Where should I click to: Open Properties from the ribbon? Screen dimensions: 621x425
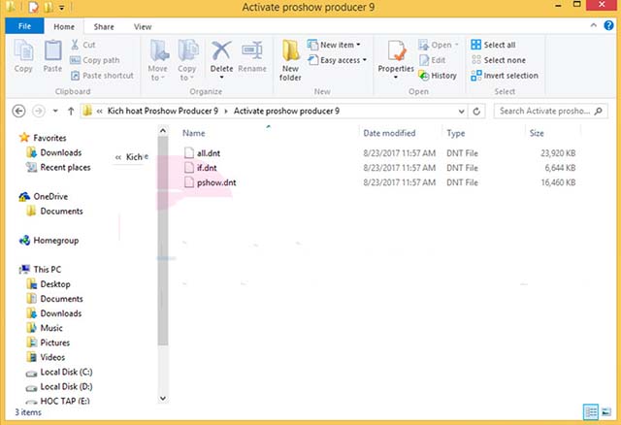coord(396,57)
